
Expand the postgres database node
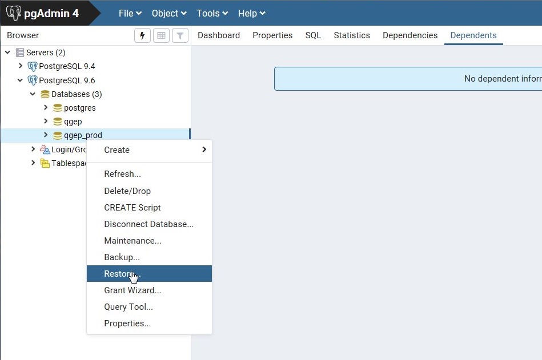(x=47, y=108)
